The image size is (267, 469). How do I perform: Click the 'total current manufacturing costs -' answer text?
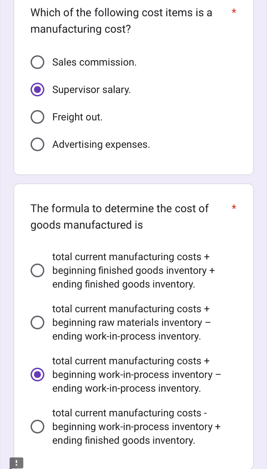[130, 413]
